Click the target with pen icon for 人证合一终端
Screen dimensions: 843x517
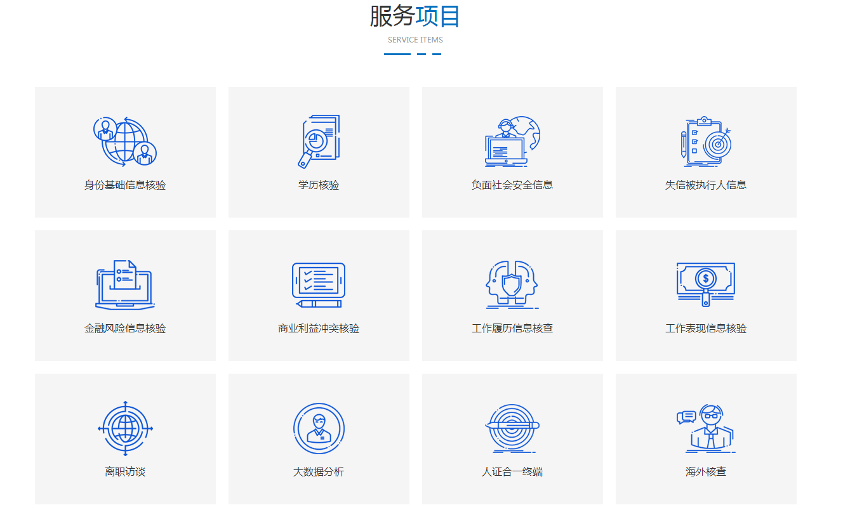(x=512, y=428)
